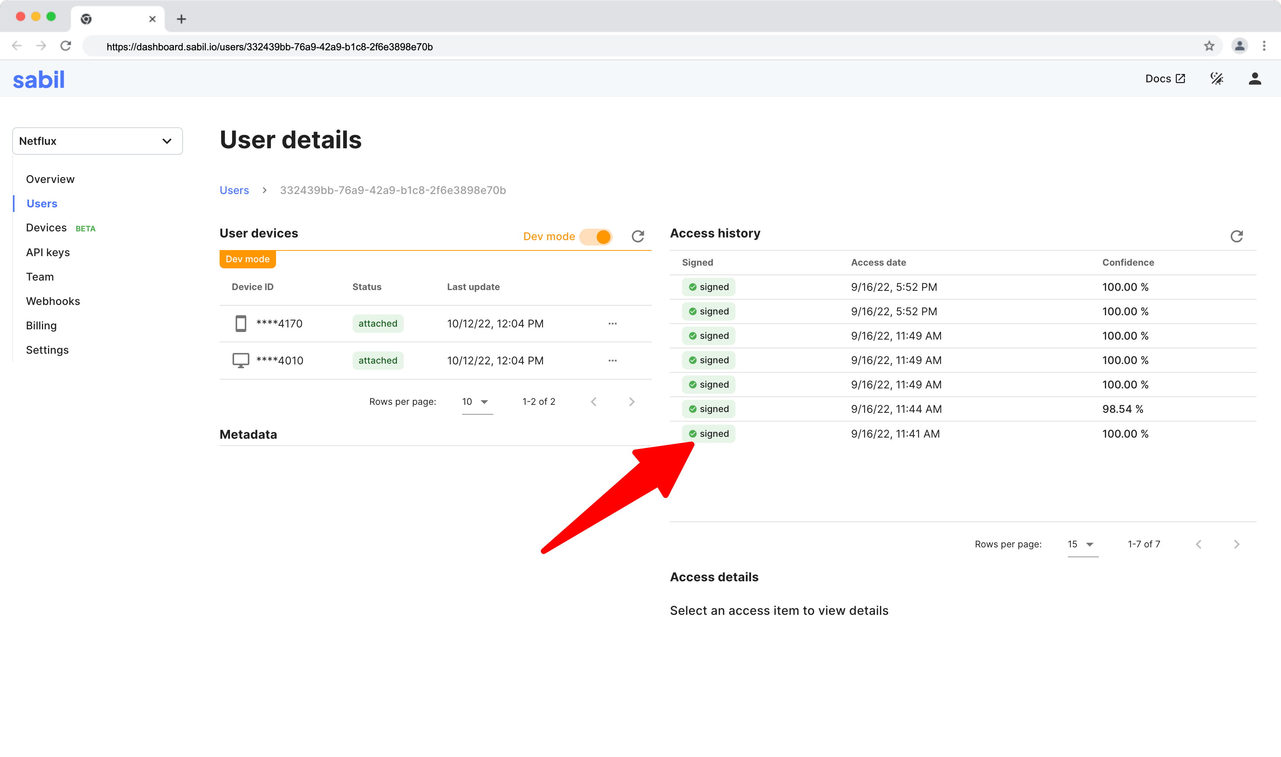The width and height of the screenshot is (1281, 757).
Task: Toggle the theme mode icon in header
Action: pos(1217,79)
